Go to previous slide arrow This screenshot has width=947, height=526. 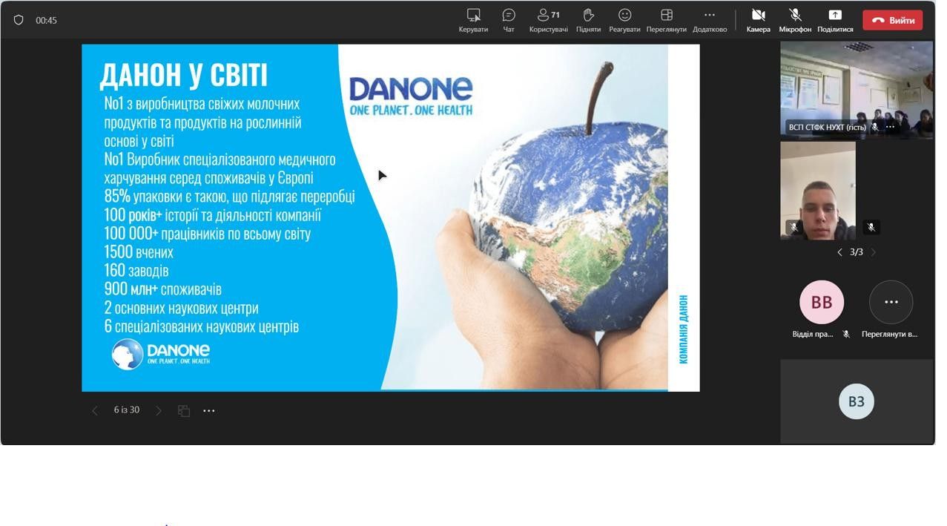coord(94,410)
